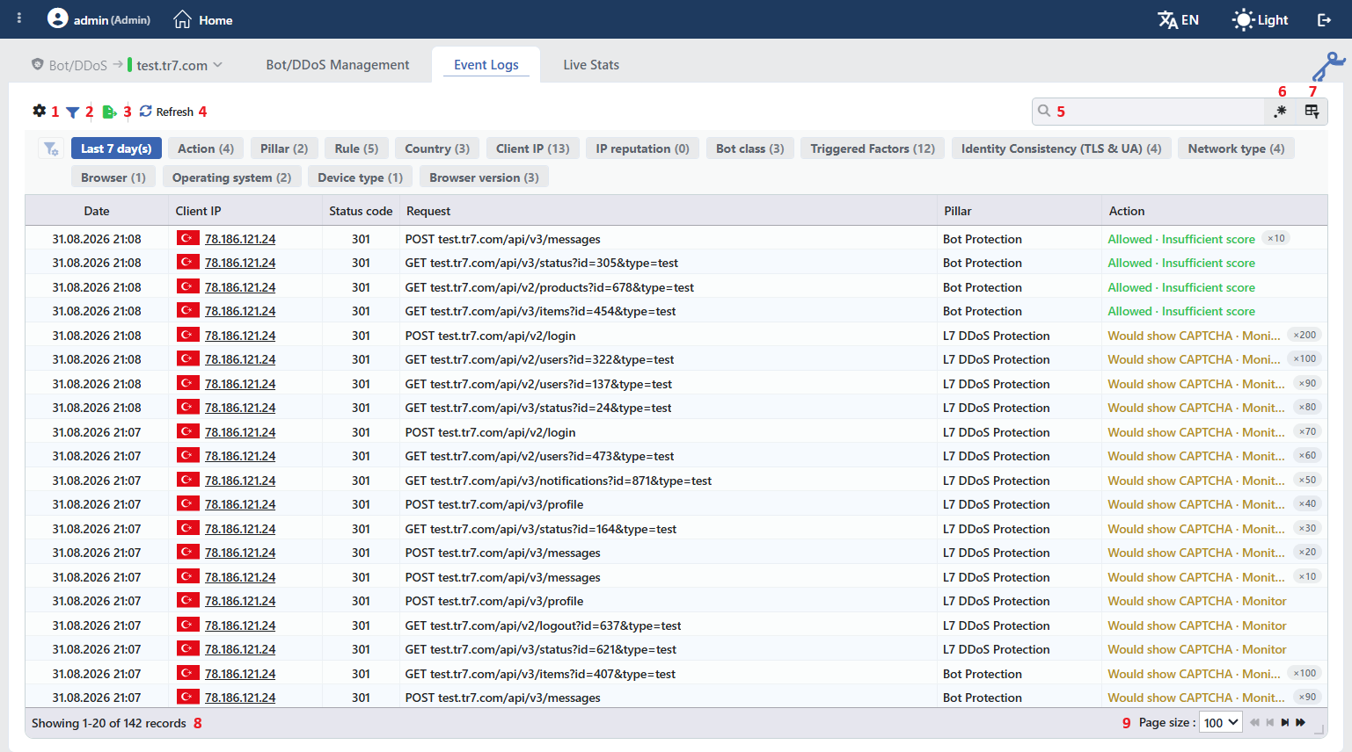
Task: Focus the search input field
Action: pos(1148,111)
